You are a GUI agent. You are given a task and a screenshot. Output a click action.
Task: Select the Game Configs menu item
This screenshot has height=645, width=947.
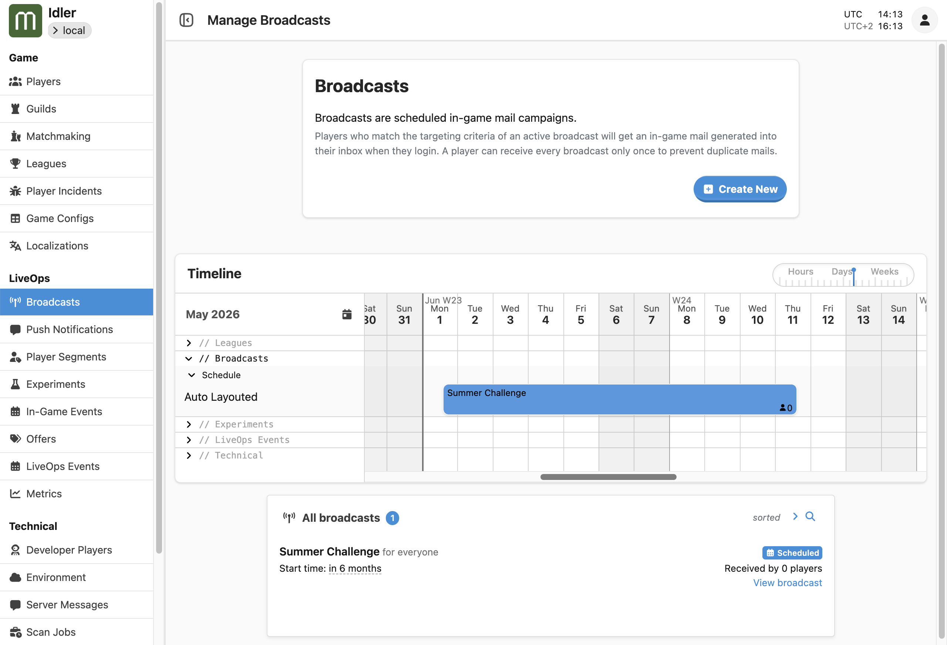pyautogui.click(x=60, y=219)
